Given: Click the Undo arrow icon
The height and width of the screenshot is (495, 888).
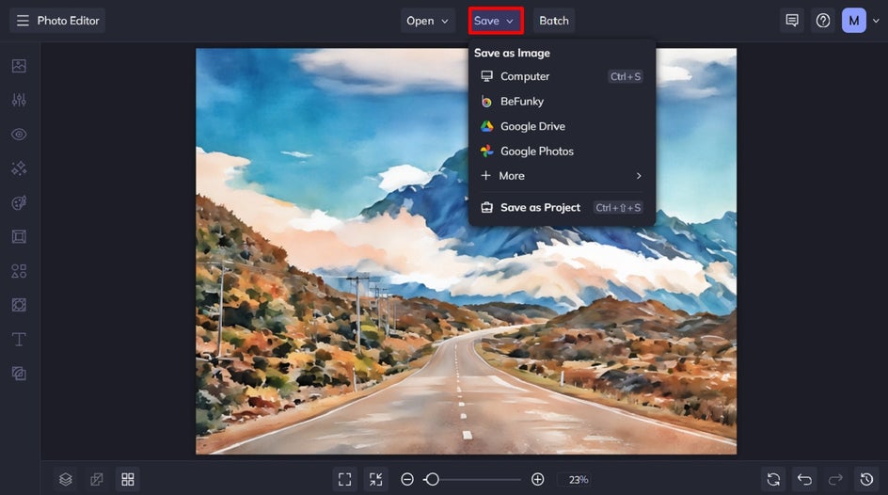Looking at the screenshot, I should coord(805,480).
